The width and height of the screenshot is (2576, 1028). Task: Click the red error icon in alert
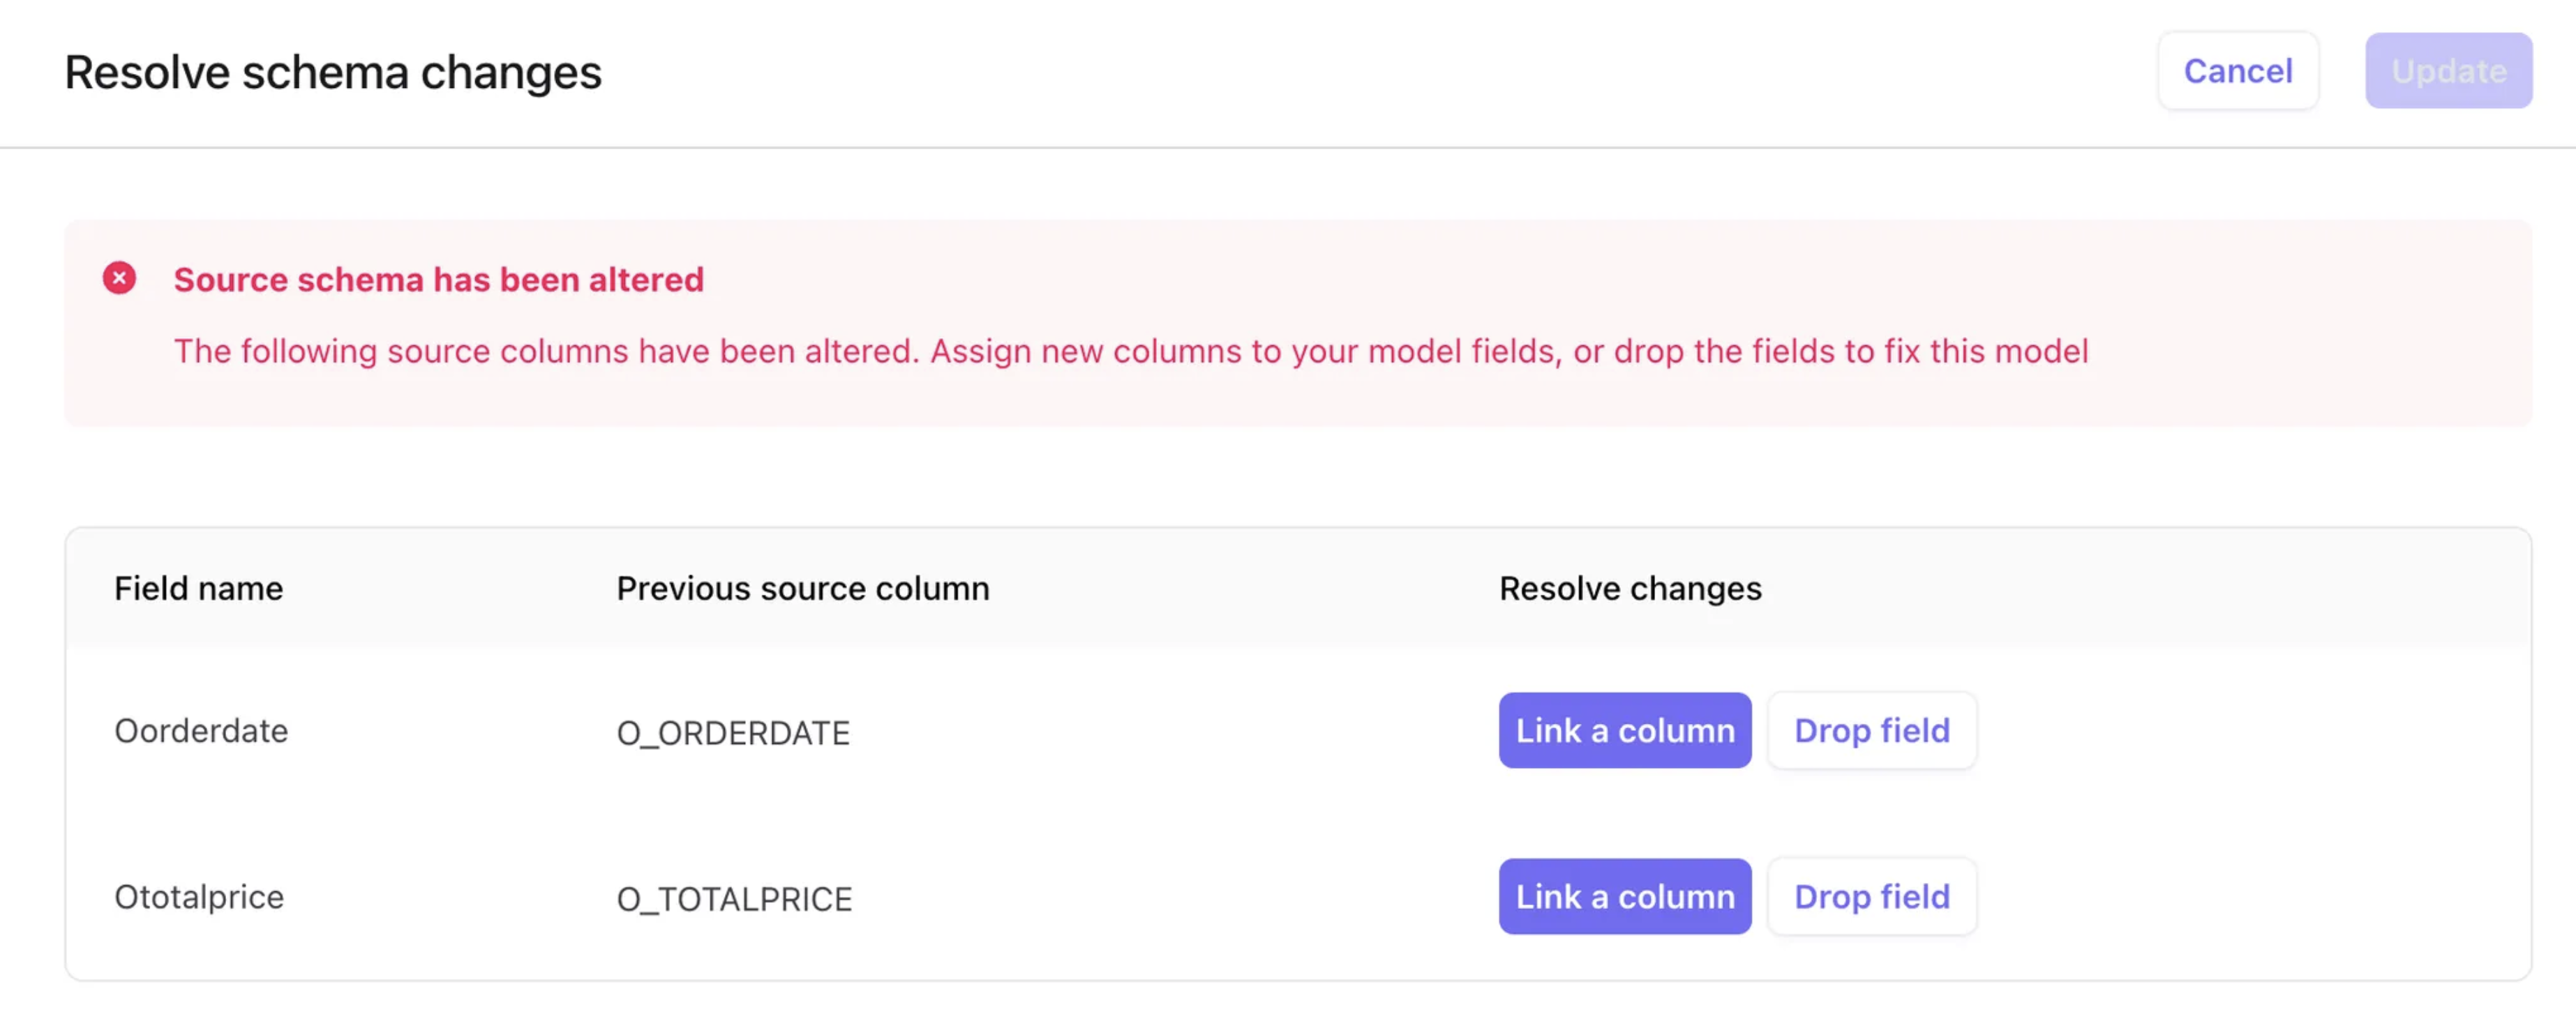[x=119, y=278]
